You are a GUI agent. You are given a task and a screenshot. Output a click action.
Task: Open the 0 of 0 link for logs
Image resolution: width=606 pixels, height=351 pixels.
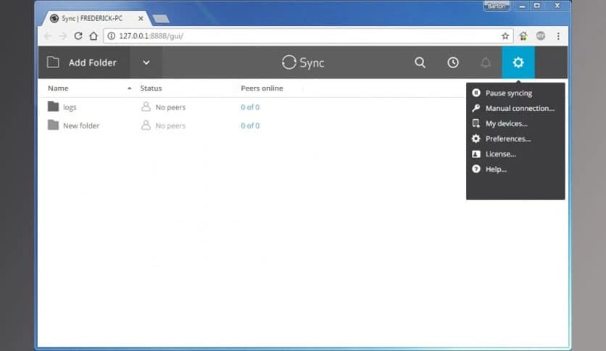point(250,107)
